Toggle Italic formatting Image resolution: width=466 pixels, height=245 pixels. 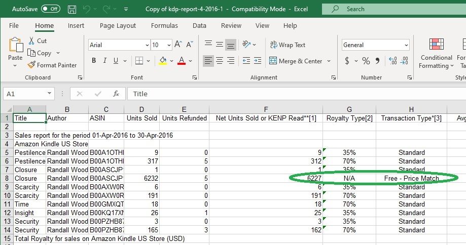(105, 61)
